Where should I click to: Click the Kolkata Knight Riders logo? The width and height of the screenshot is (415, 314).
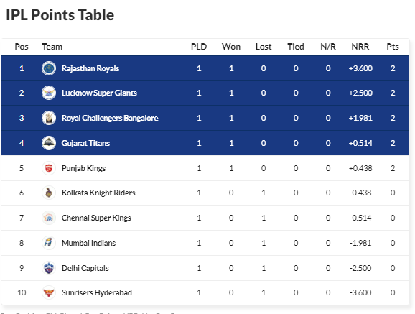click(x=49, y=193)
